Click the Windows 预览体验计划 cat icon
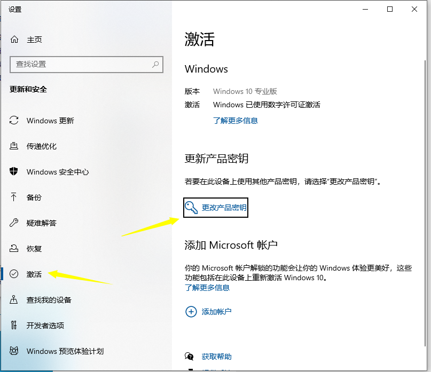Image resolution: width=431 pixels, height=372 pixels. click(14, 351)
